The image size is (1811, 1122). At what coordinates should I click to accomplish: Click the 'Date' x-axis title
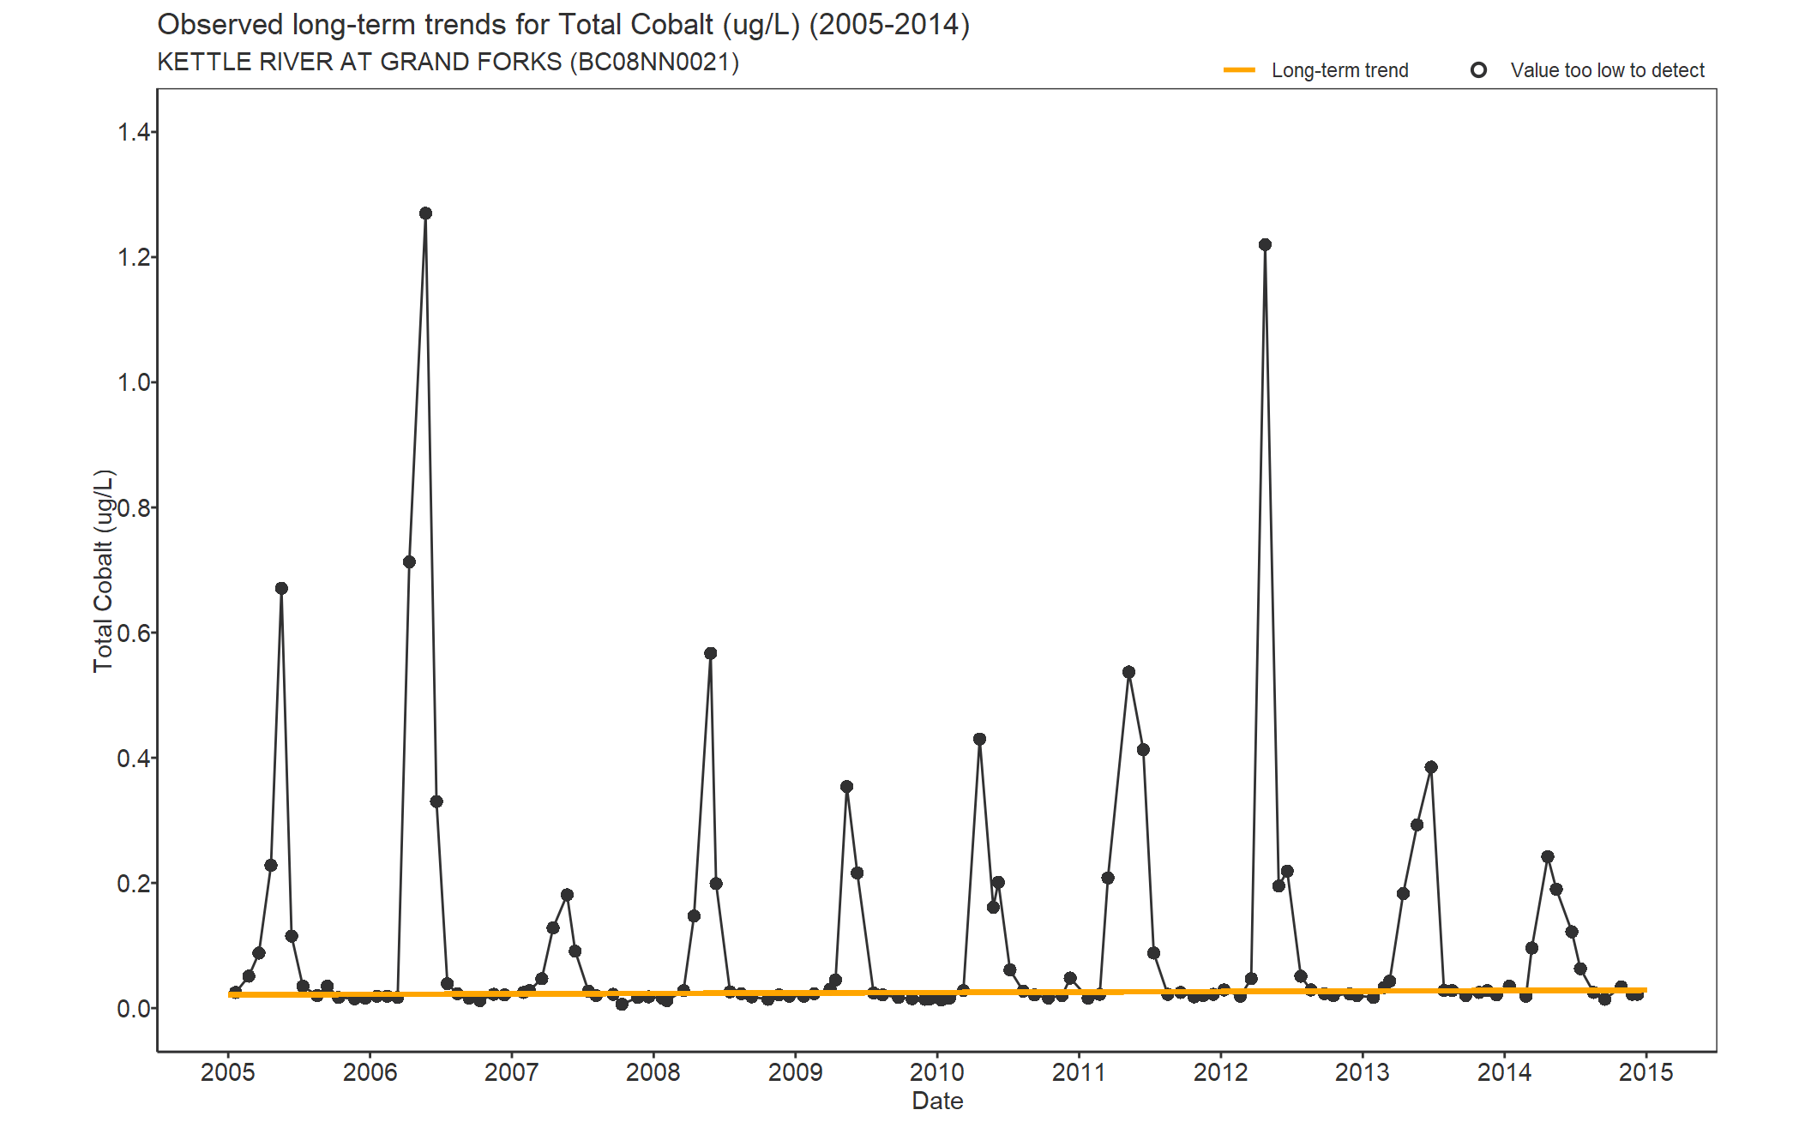(x=937, y=1101)
